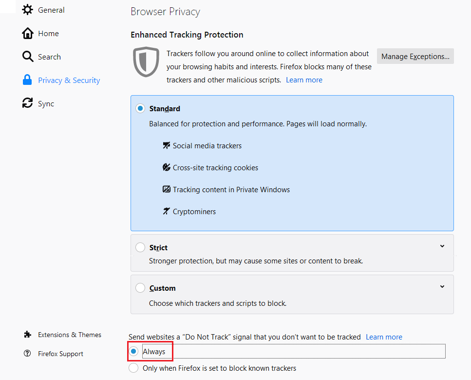Select the Strict protection radio button
The image size is (471, 380).
pyautogui.click(x=140, y=247)
